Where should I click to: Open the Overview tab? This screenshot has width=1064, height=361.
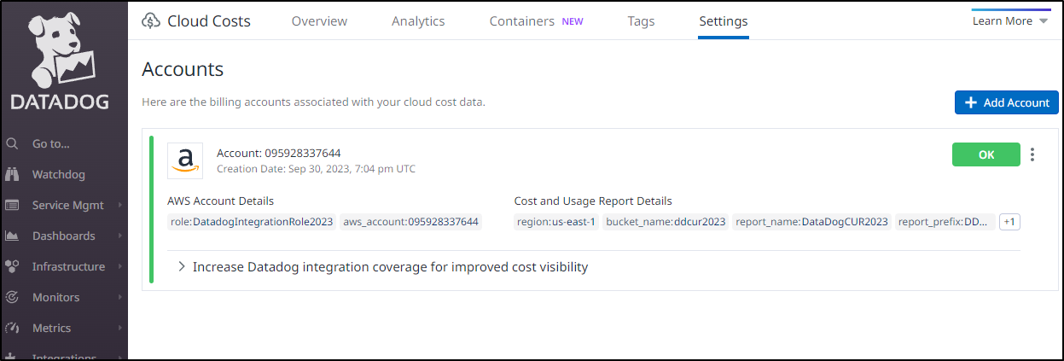pyautogui.click(x=319, y=21)
